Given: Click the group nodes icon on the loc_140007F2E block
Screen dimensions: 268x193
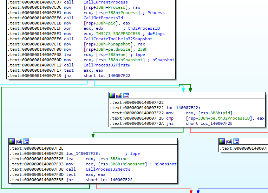Looking at the screenshot, I should [26, 141].
